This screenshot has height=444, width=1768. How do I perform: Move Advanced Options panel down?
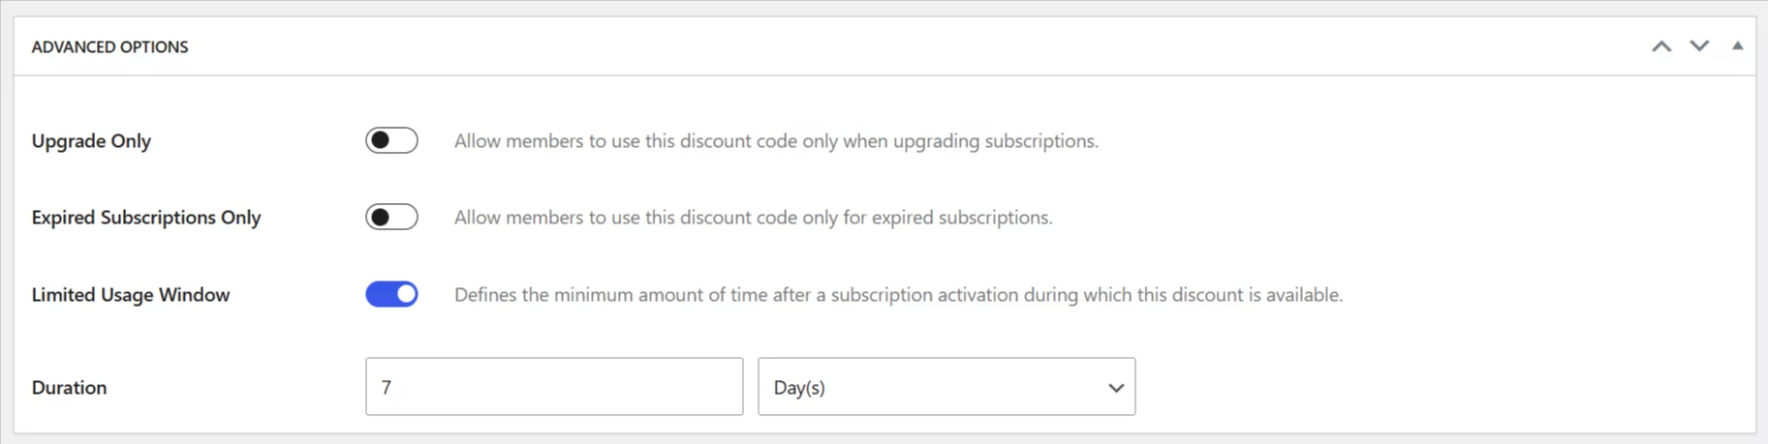1699,46
